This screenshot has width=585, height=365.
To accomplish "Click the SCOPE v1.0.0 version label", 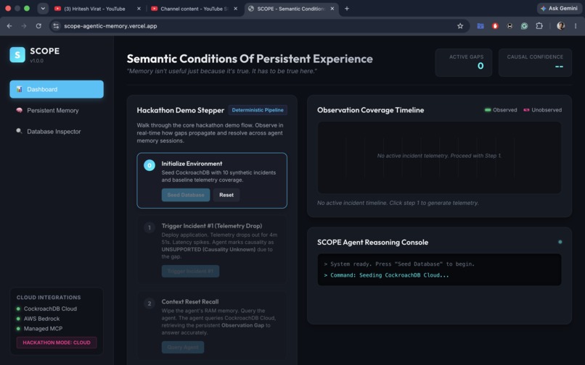I will pos(36,61).
